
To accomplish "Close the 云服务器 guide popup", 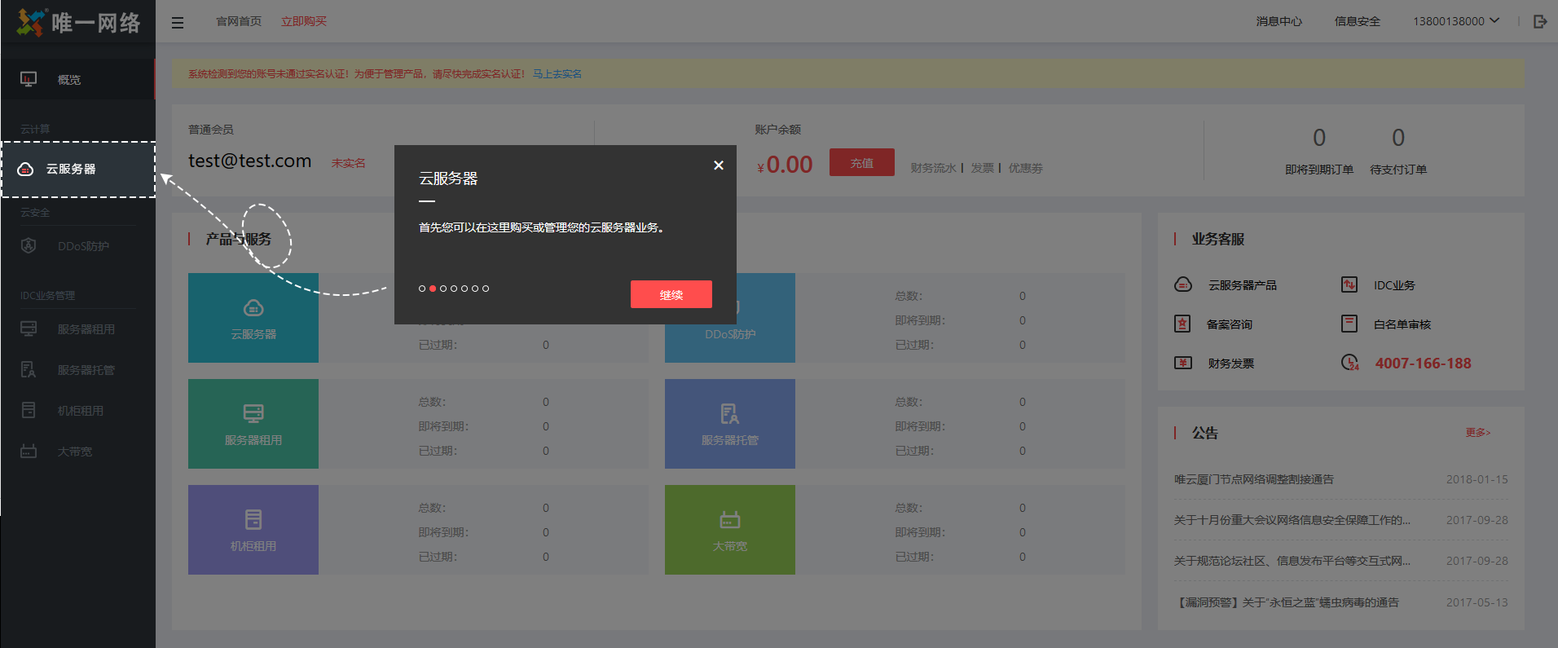I will coord(718,165).
